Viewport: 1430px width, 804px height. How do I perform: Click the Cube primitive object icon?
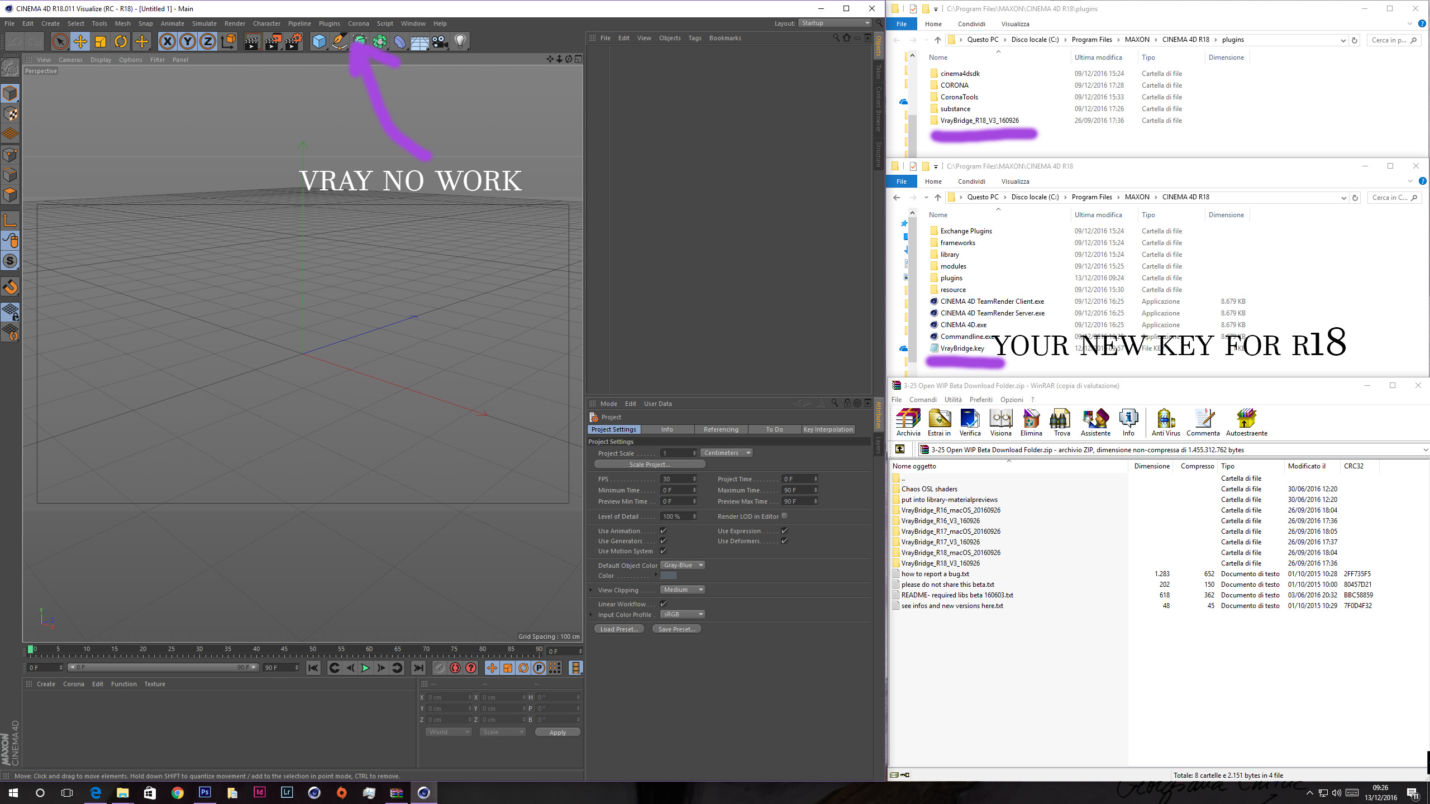319,41
